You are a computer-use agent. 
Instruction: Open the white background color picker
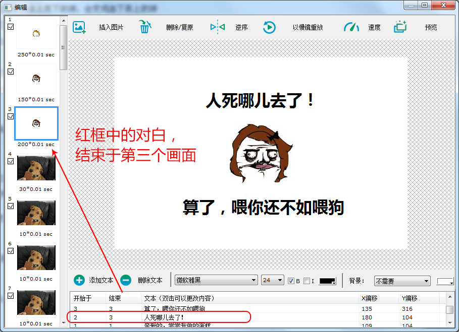445,281
